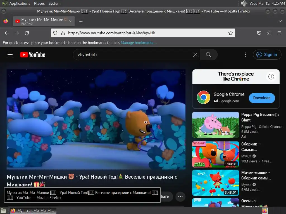Click the google.com ad domain text

point(230,101)
